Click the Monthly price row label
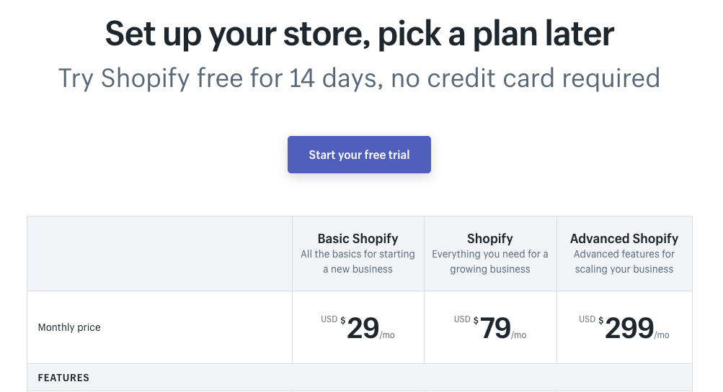Image resolution: width=723 pixels, height=392 pixels. pyautogui.click(x=69, y=327)
